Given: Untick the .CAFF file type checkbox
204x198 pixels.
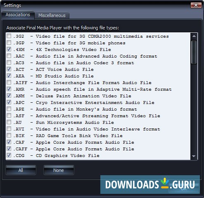Looking at the screenshot, I should [x=9, y=149].
